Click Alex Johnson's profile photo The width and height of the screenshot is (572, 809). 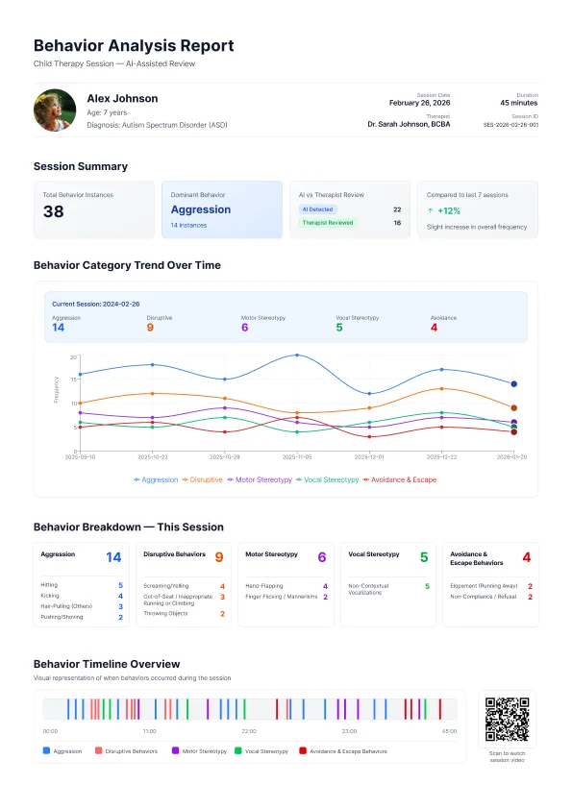coord(55,110)
